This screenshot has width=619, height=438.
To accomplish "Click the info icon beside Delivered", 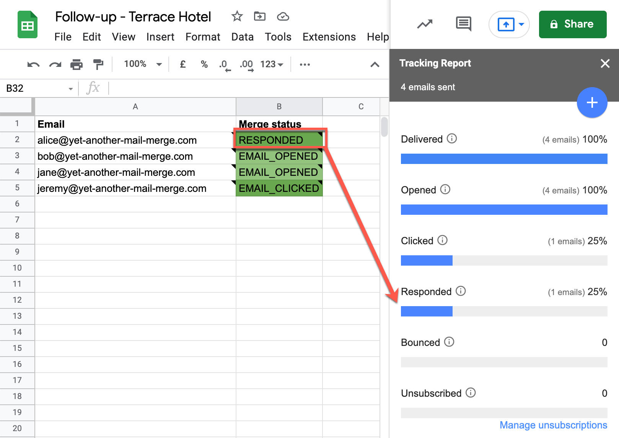I will (452, 139).
